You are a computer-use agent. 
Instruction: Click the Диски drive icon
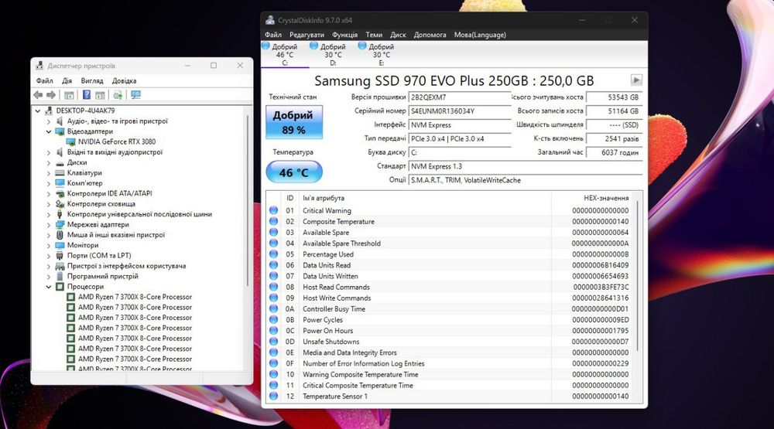click(x=60, y=163)
